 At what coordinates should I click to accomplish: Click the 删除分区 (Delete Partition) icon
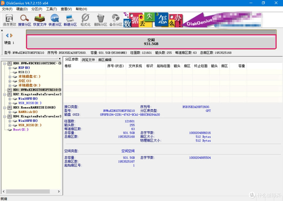click(x=100, y=20)
